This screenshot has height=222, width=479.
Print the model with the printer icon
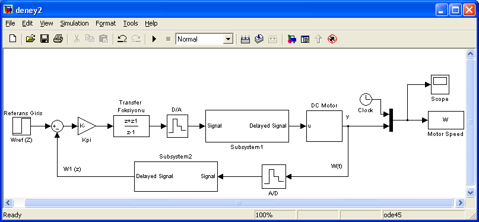(x=58, y=39)
